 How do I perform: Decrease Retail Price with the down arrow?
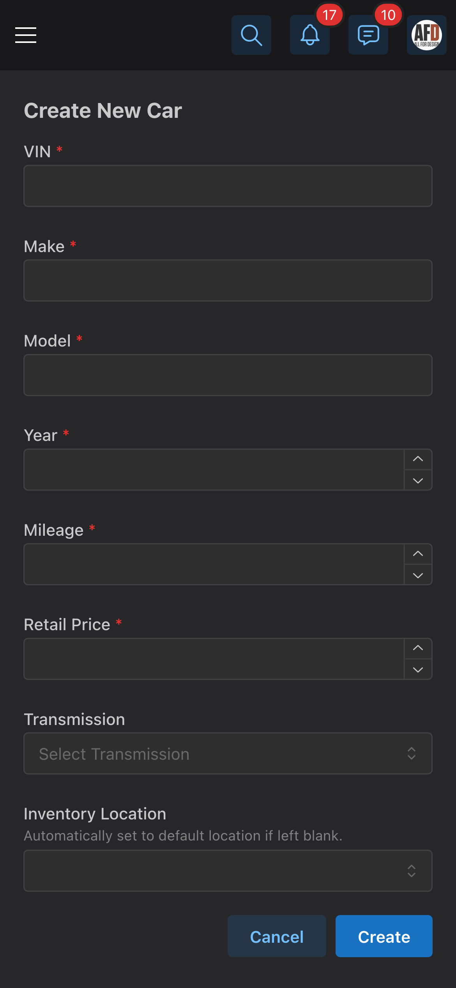pyautogui.click(x=418, y=670)
